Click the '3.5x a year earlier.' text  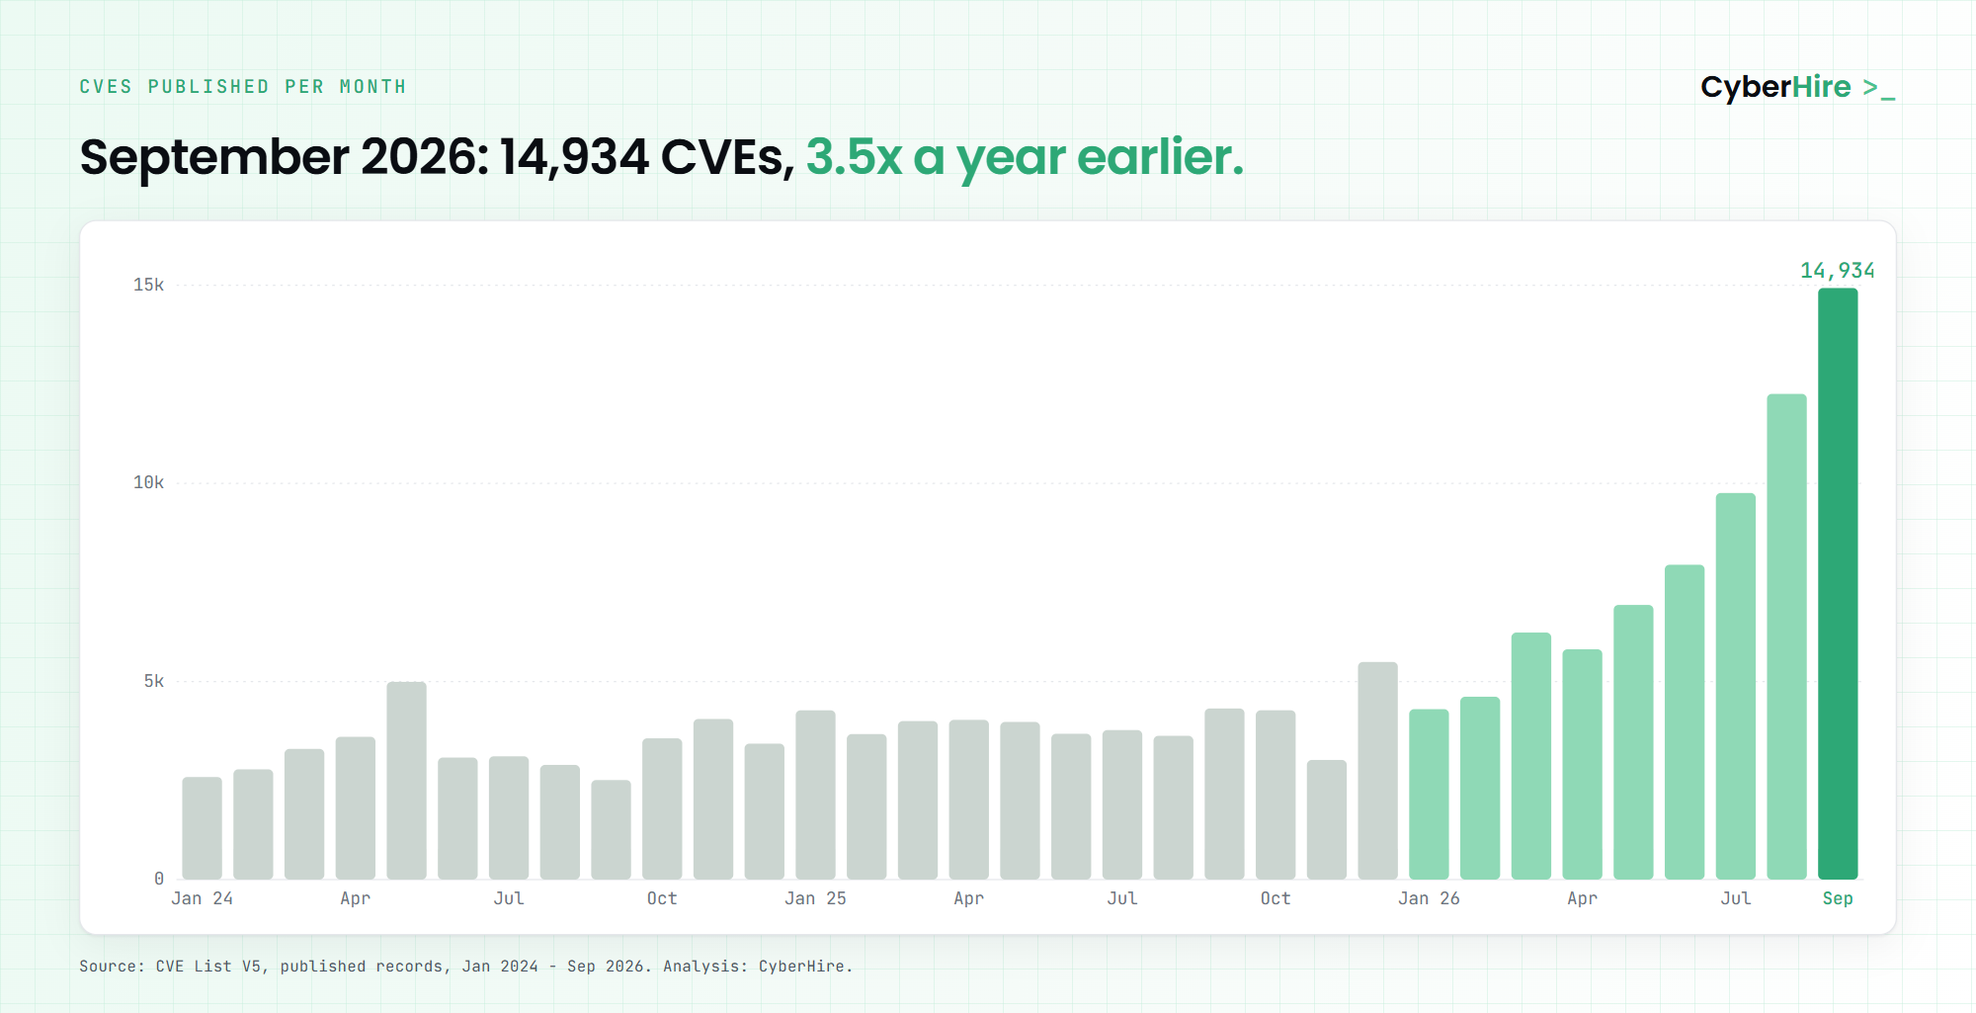click(1025, 157)
